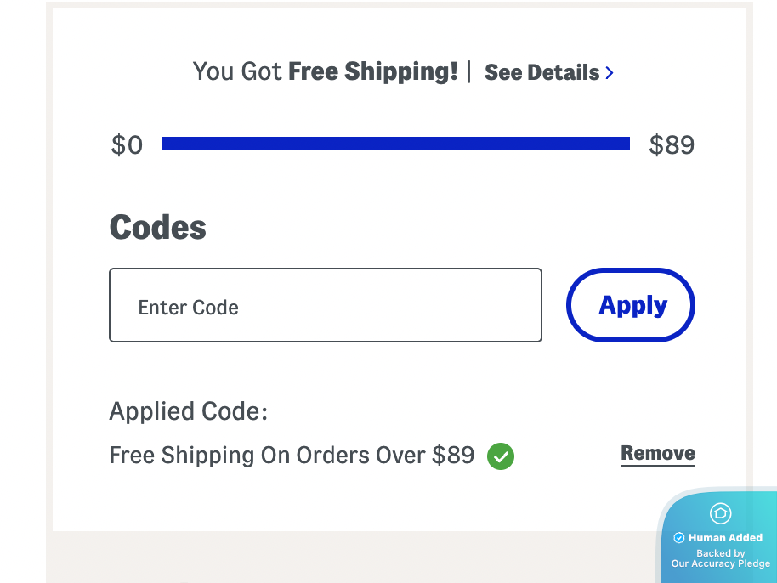Click the circled house icon at bottom right
Image resolution: width=777 pixels, height=583 pixels.
(x=720, y=513)
